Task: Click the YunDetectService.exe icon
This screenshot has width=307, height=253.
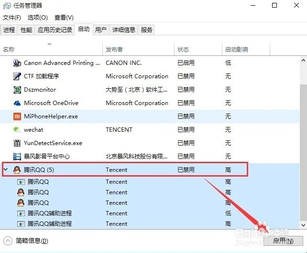Action: click(x=17, y=143)
